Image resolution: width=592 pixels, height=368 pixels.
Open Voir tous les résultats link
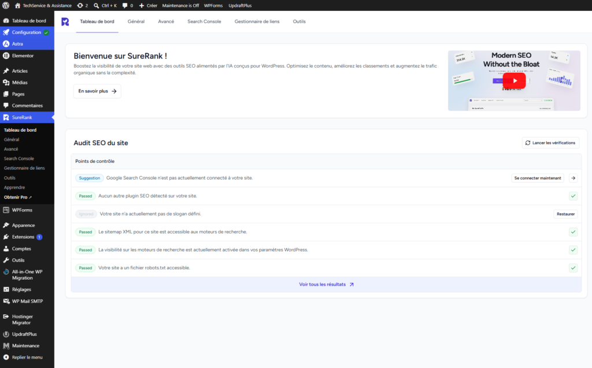pos(326,285)
